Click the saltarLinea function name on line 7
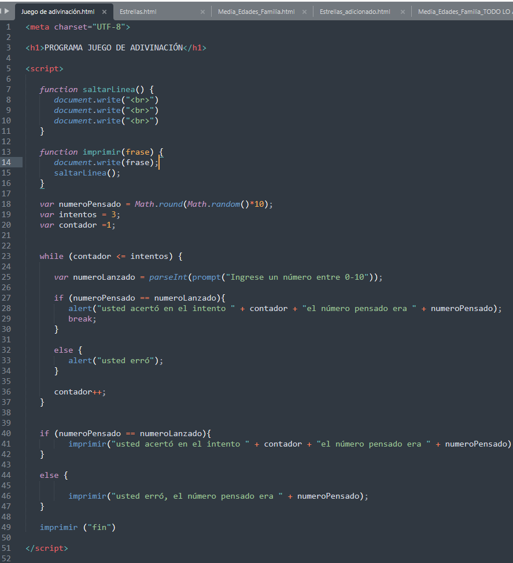Image resolution: width=513 pixels, height=563 pixels. pos(109,89)
